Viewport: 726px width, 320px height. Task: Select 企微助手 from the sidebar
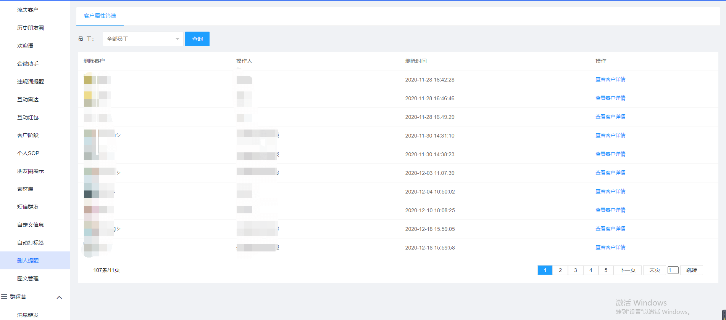27,64
